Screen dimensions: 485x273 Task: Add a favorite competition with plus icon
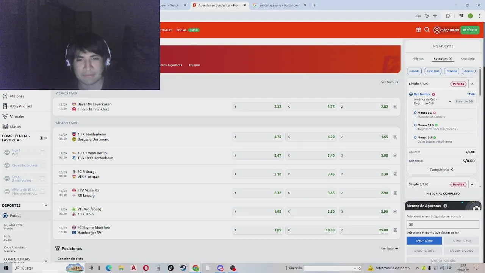(41, 138)
